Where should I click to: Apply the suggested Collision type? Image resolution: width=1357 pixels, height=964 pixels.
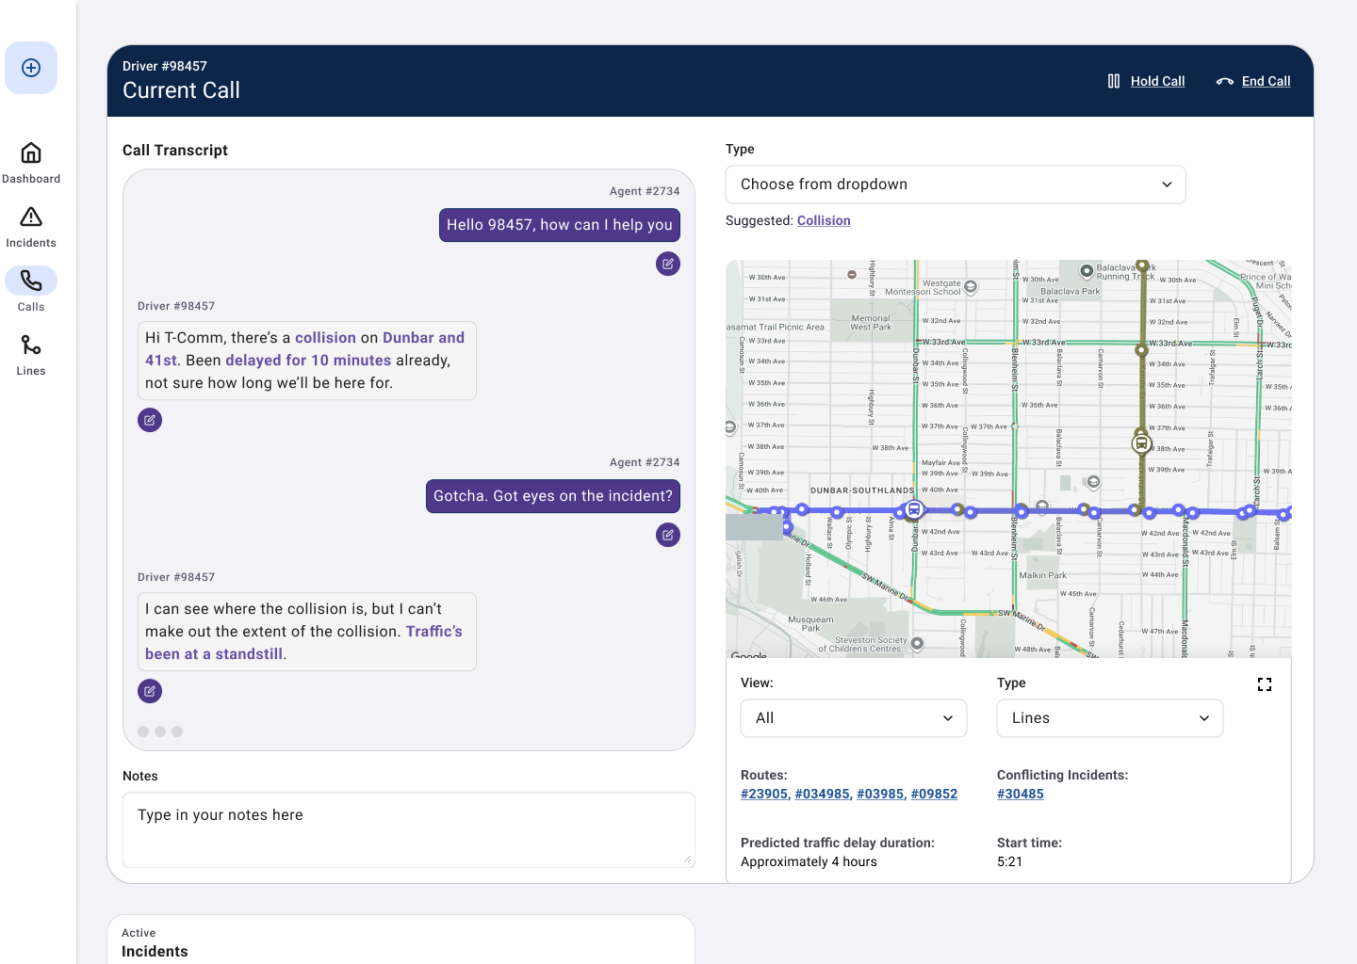pyautogui.click(x=824, y=220)
